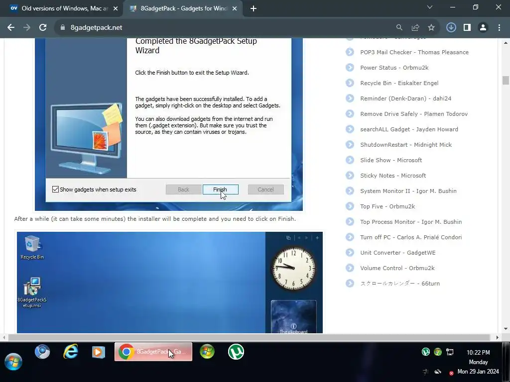Open Reminder (Denk-Daran) - dahi24
The image size is (510, 382).
click(x=405, y=98)
